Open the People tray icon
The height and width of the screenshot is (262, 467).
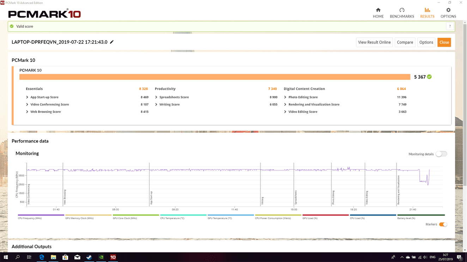point(393,257)
